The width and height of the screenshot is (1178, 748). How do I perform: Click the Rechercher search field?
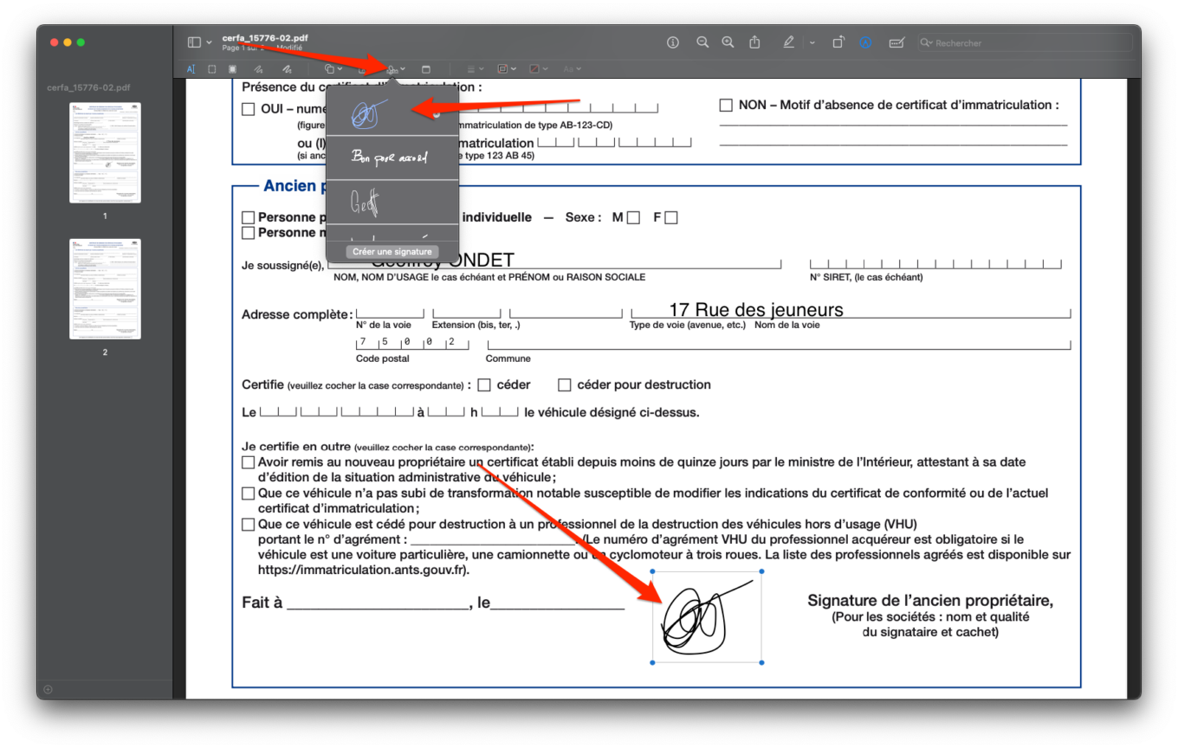[1025, 42]
